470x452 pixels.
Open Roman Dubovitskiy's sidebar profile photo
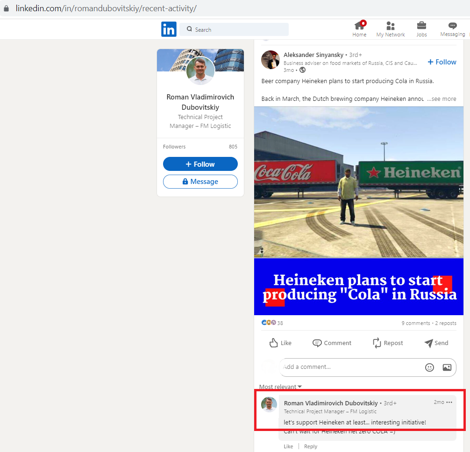tap(200, 71)
